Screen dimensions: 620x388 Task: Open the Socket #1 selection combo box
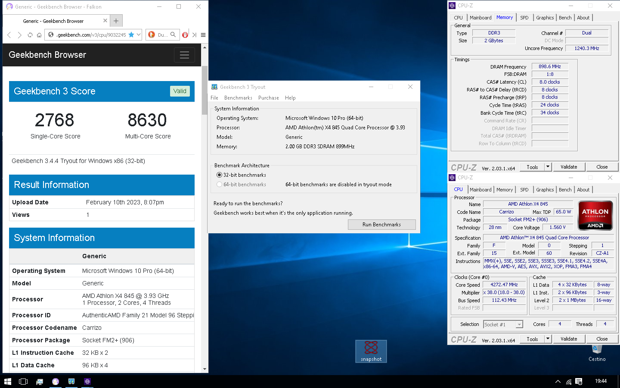point(503,325)
